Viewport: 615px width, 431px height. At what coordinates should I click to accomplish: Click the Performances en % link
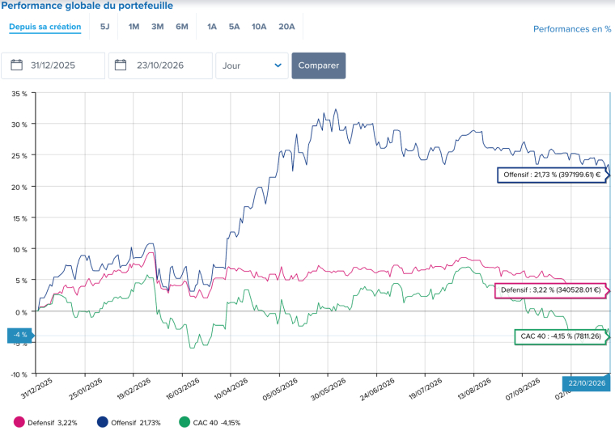coord(572,29)
